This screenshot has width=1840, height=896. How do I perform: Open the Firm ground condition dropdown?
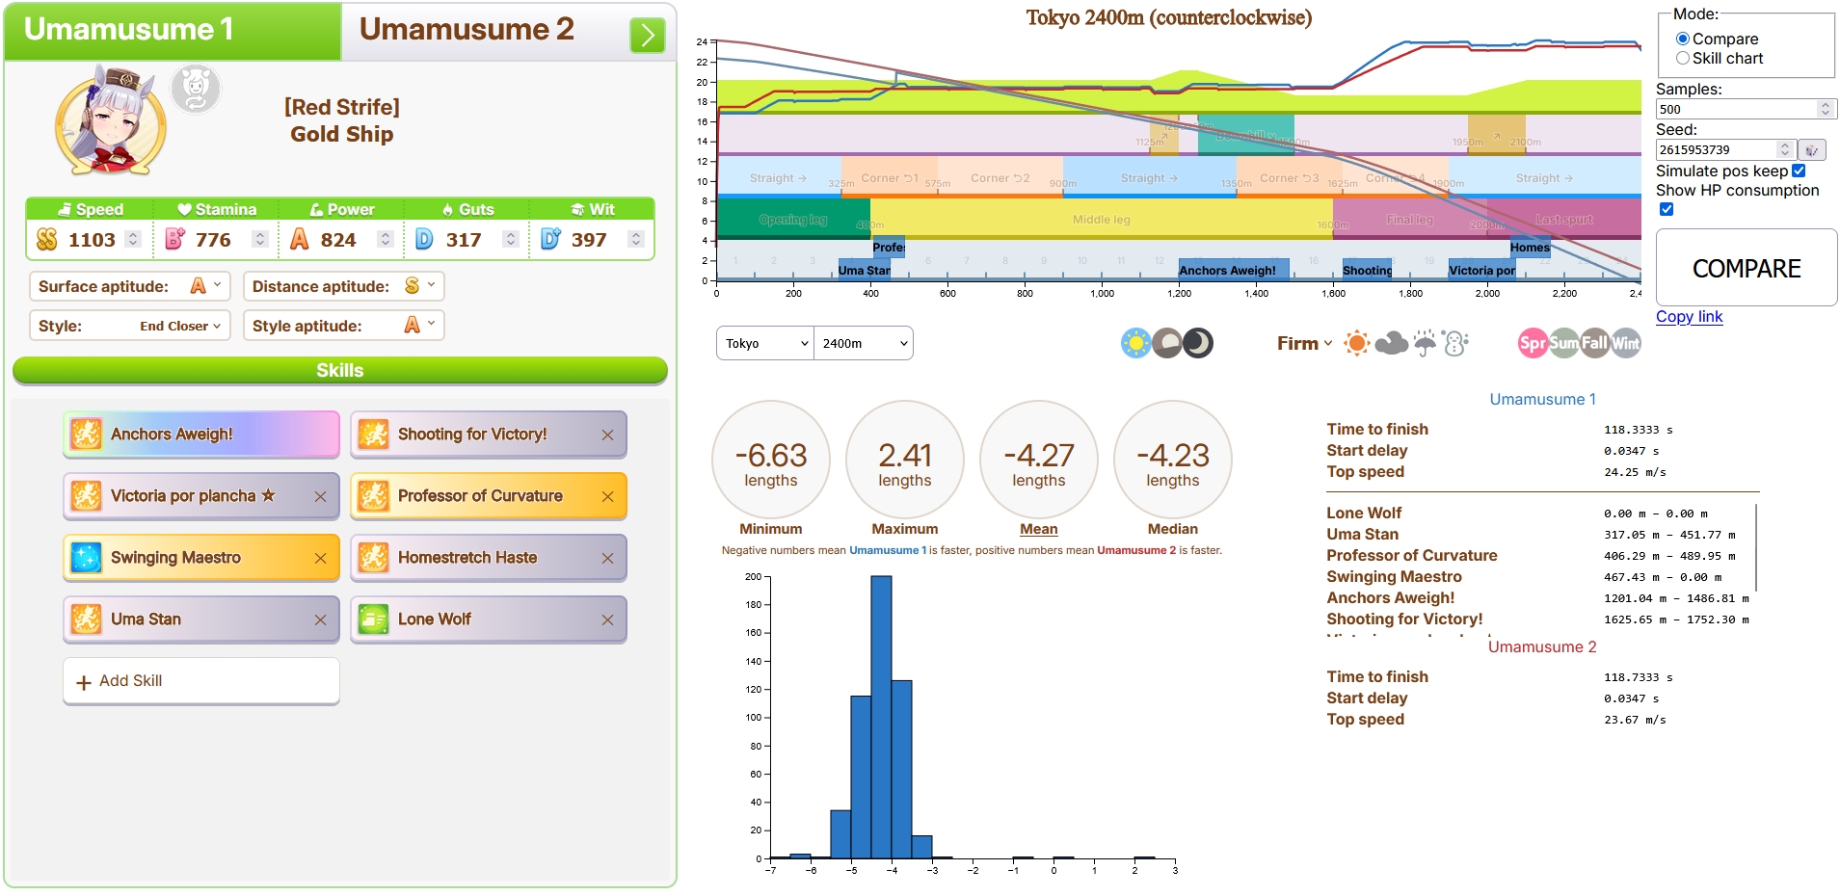click(1305, 343)
